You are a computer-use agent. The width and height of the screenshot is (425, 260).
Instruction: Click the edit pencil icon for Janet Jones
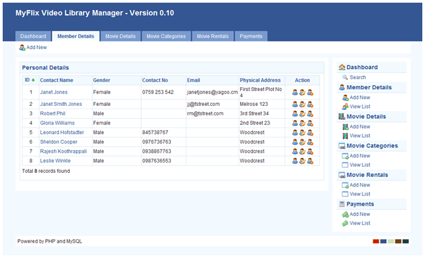(303, 92)
